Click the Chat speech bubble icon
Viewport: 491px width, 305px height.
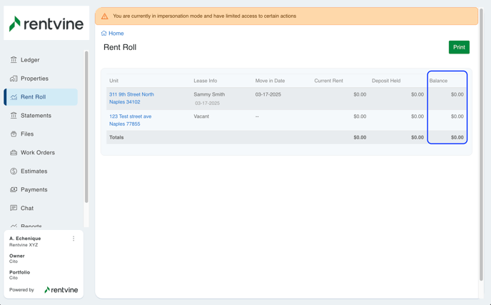coord(14,209)
